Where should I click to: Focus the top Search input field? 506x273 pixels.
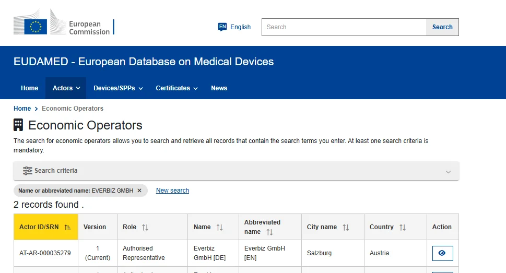[344, 27]
